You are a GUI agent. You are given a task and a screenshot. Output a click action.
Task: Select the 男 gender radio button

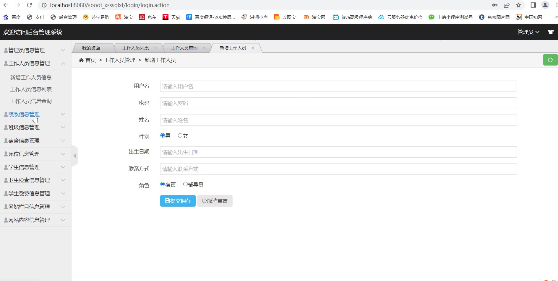(x=163, y=135)
